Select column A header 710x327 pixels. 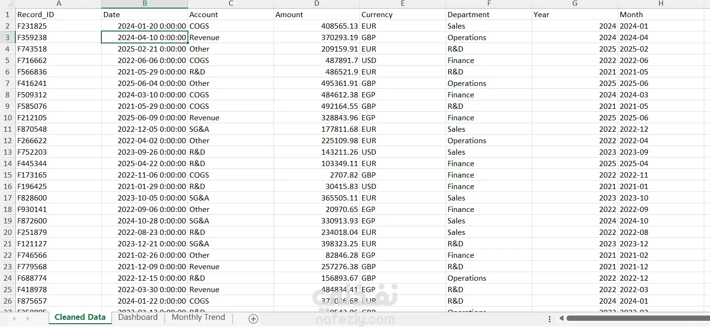pyautogui.click(x=58, y=4)
